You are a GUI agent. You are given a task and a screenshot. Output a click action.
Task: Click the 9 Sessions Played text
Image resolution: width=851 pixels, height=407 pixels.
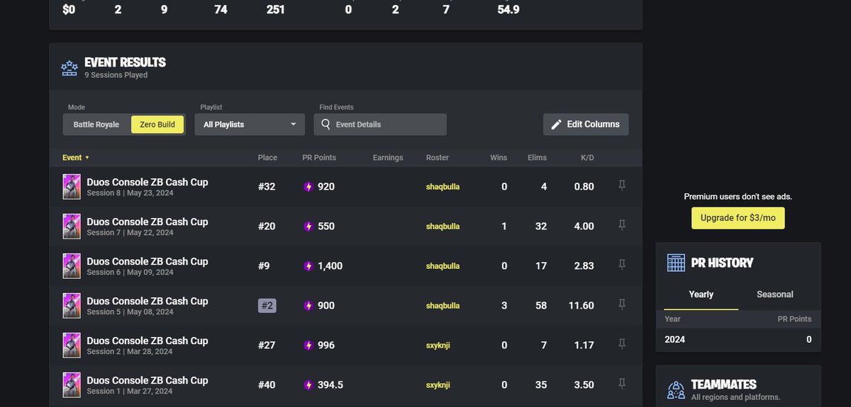coord(116,75)
